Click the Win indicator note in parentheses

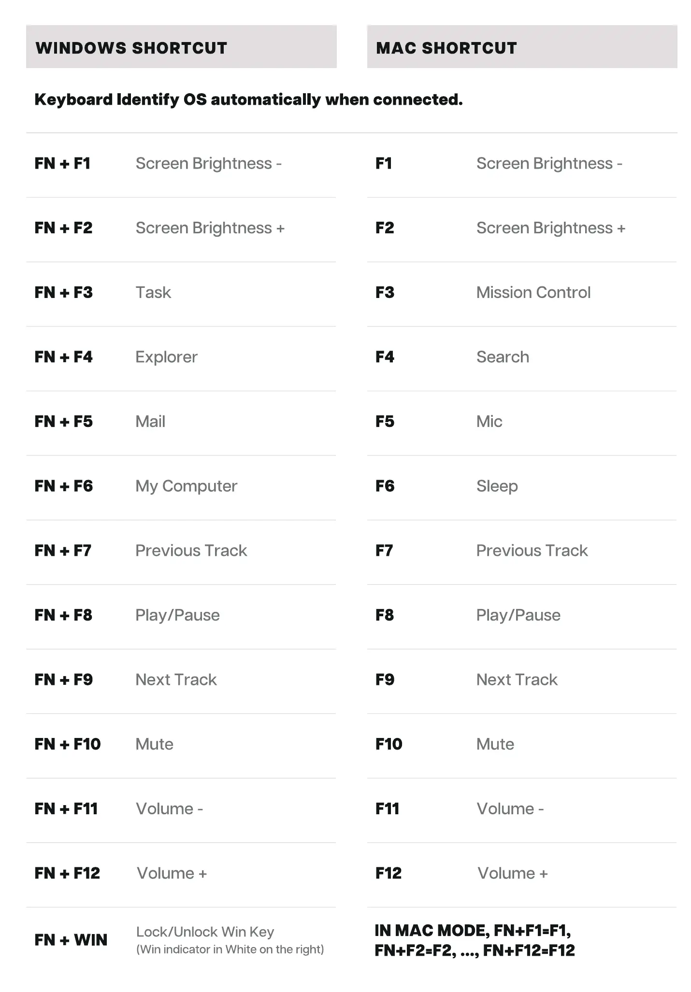[x=230, y=949]
